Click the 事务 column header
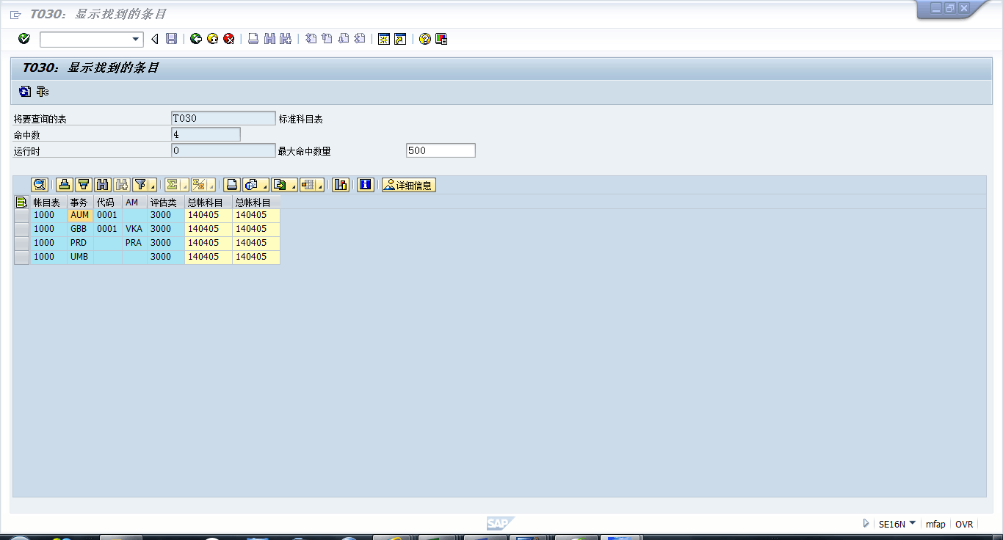Image resolution: width=1003 pixels, height=540 pixels. (x=79, y=202)
